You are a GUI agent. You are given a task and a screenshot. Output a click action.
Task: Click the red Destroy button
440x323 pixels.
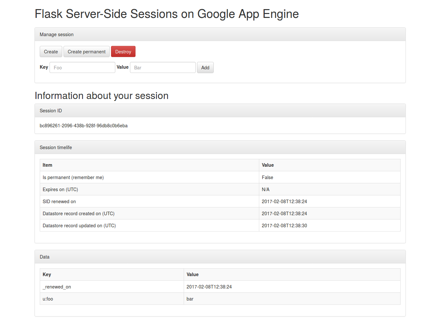pyautogui.click(x=123, y=51)
